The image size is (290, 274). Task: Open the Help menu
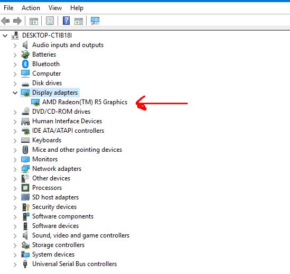pos(77,8)
